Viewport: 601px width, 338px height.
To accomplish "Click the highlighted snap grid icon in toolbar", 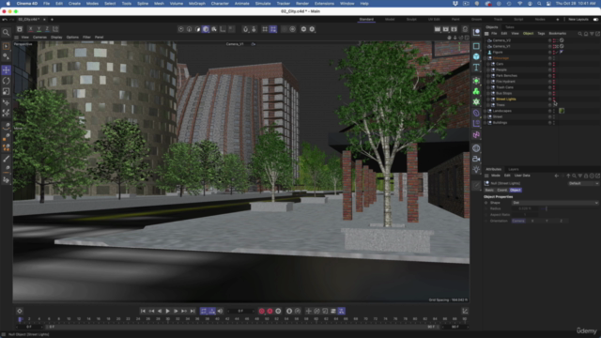I will (273, 29).
